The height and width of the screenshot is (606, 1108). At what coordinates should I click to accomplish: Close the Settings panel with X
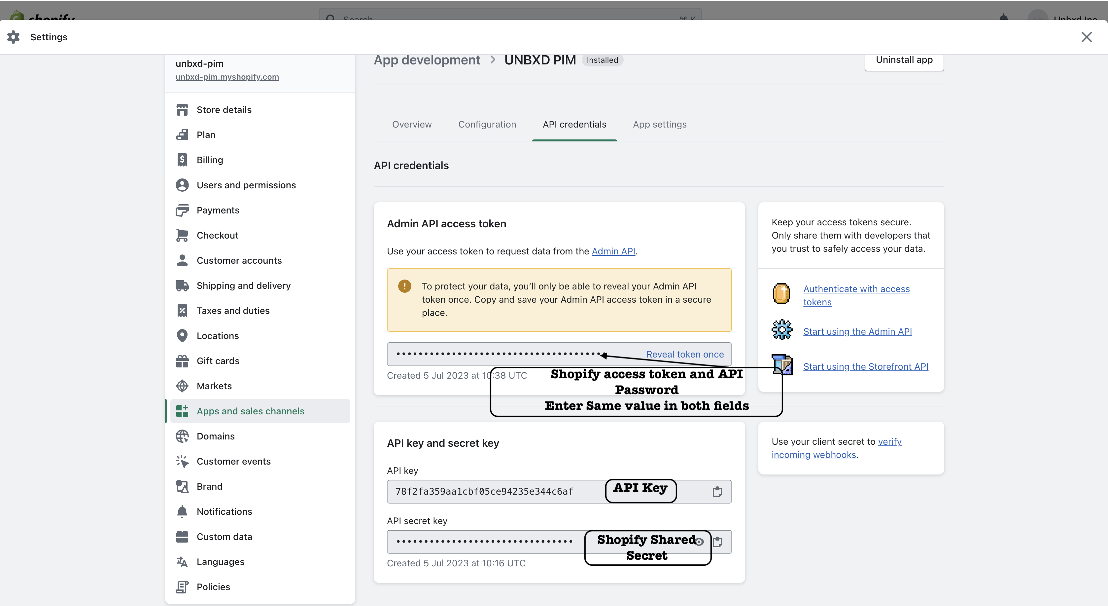pos(1087,37)
